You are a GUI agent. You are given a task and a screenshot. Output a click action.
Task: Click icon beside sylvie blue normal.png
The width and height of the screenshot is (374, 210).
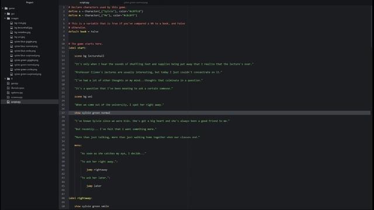[x=12, y=46]
